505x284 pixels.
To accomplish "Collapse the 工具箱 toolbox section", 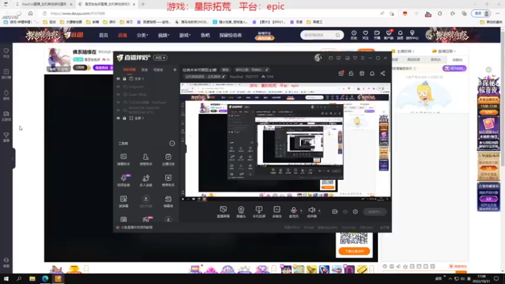I will 172,143.
